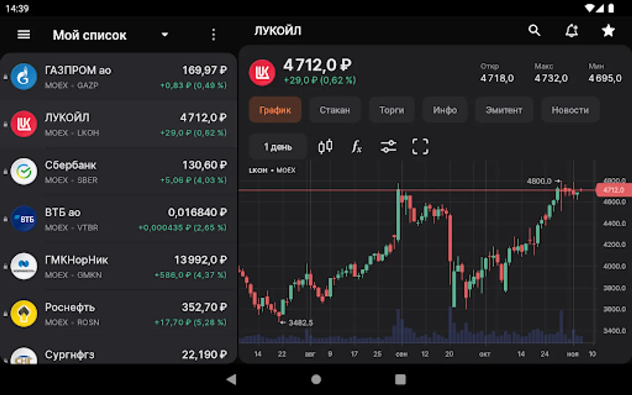
Task: Select the ВТБ ао row
Action: coord(118,219)
